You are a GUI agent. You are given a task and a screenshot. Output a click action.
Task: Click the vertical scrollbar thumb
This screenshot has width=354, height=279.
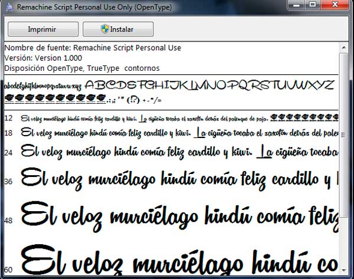click(x=344, y=135)
